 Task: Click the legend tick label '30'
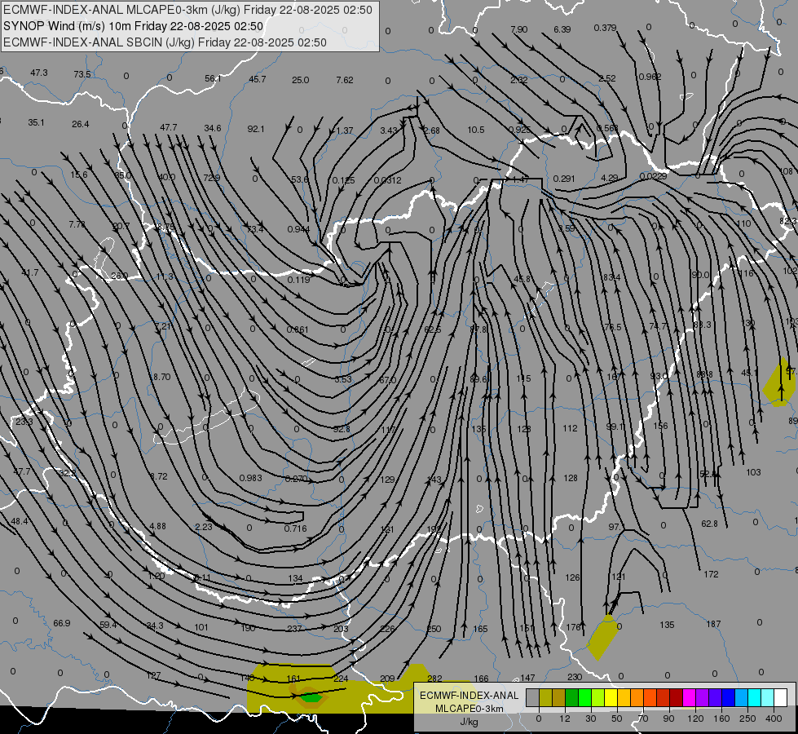pos(590,719)
